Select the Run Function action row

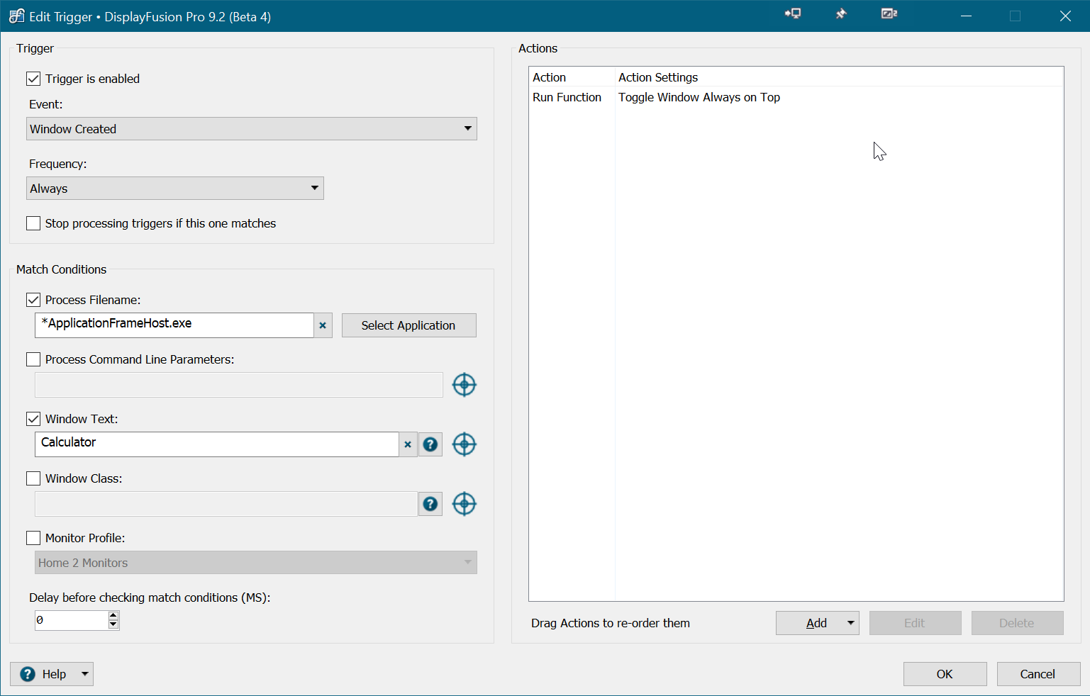(x=656, y=97)
